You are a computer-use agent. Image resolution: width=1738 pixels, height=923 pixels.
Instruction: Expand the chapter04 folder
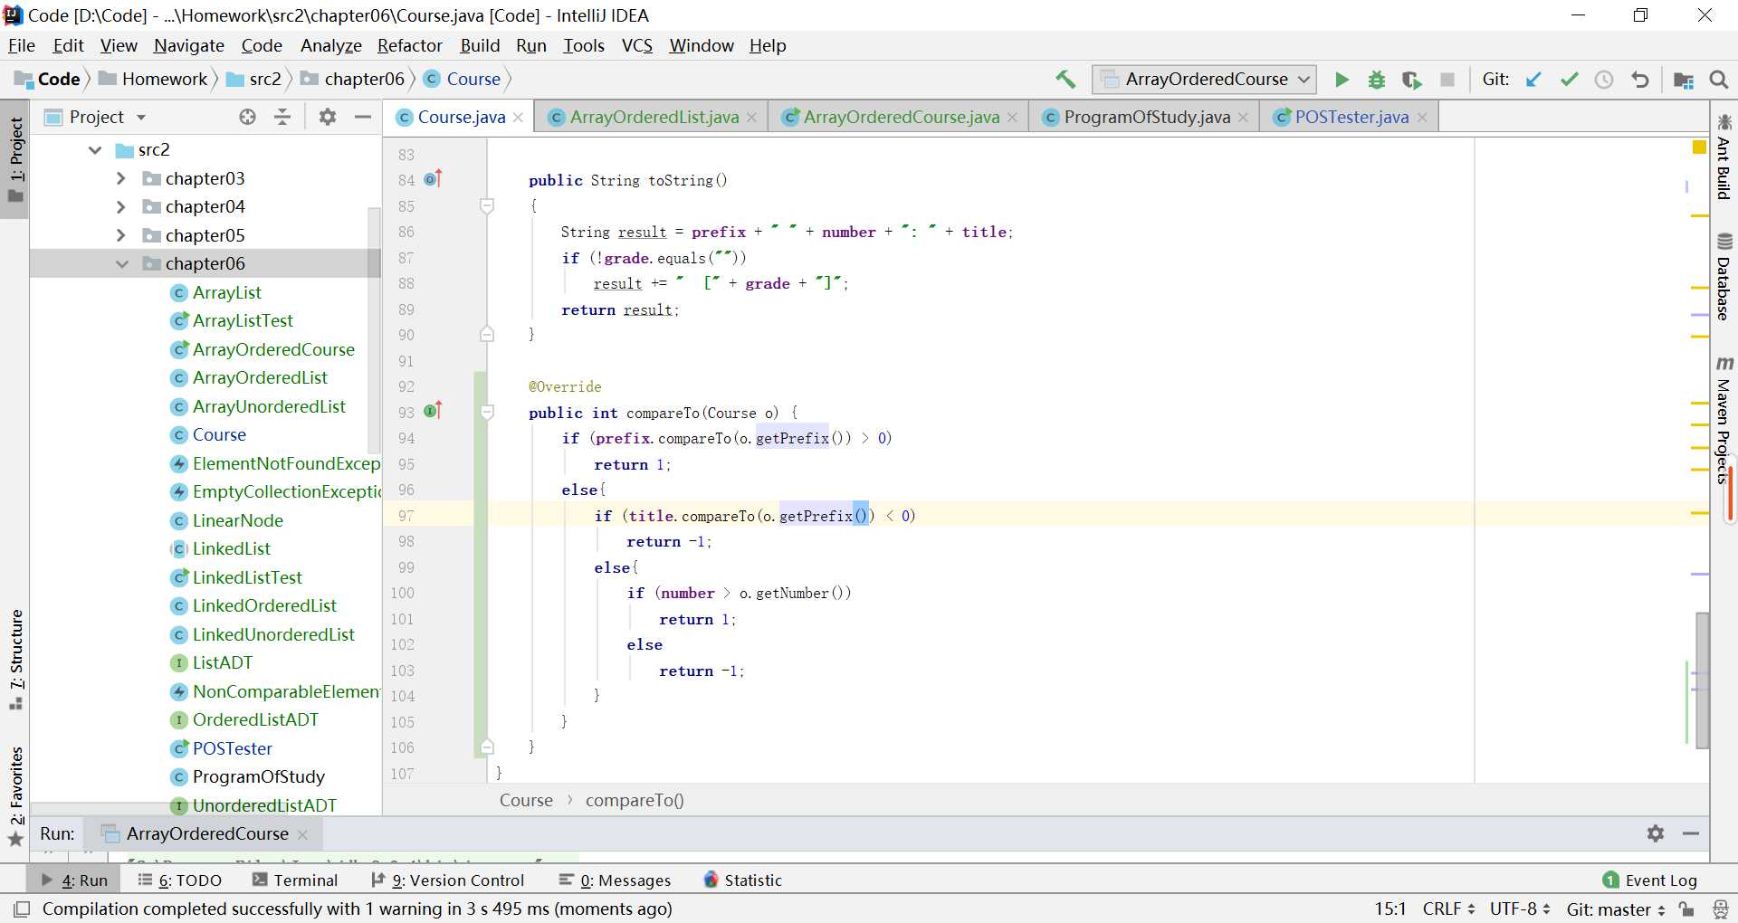[x=121, y=207]
